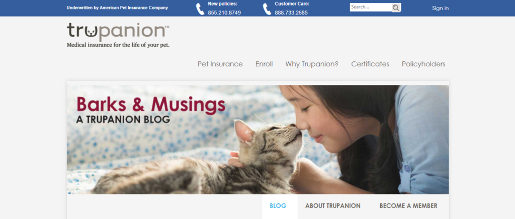Select the BECOME A MEMBER tab
The width and height of the screenshot is (515, 219).
coord(408,206)
